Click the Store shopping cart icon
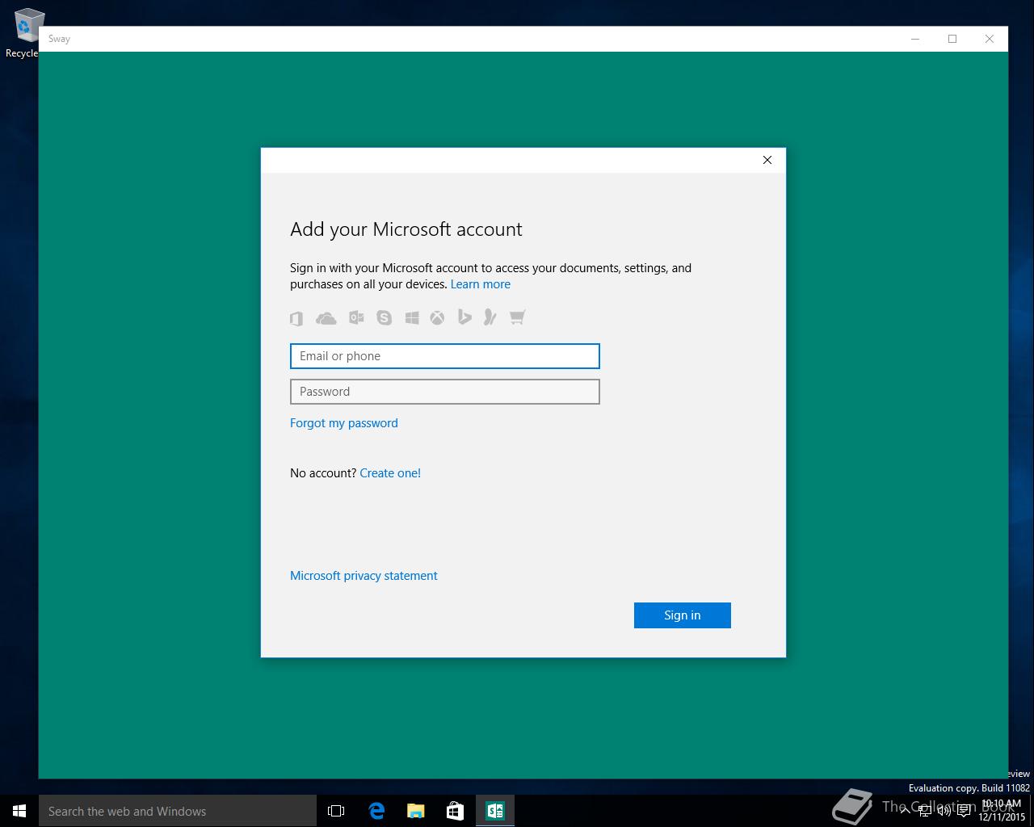 (518, 317)
